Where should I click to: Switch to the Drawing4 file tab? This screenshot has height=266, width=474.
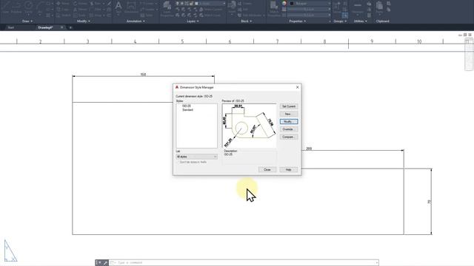[45, 27]
